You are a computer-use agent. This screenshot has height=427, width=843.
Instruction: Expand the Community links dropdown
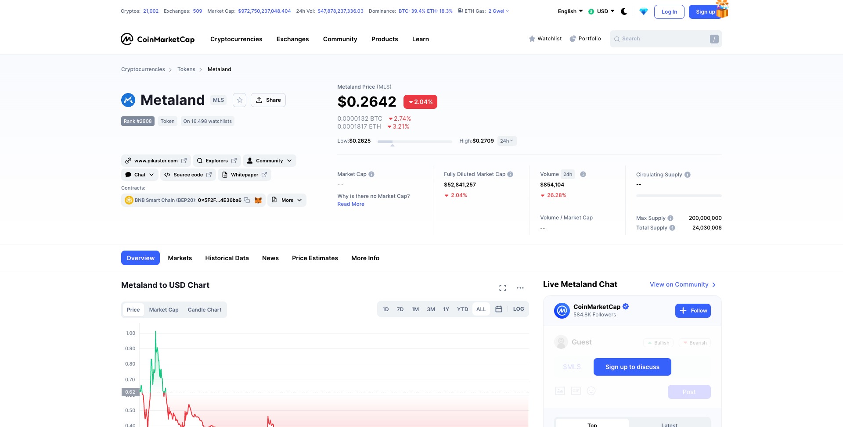[270, 161]
